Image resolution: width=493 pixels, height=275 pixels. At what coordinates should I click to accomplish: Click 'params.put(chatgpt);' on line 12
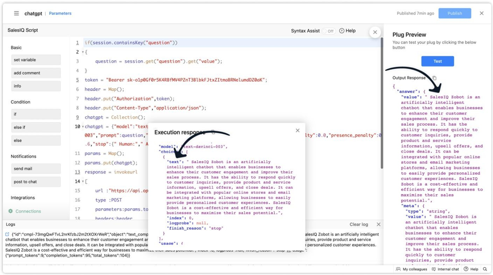111,163
